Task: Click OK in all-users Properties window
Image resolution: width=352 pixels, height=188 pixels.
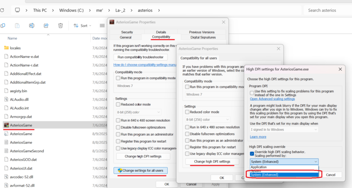Action: (x=222, y=178)
